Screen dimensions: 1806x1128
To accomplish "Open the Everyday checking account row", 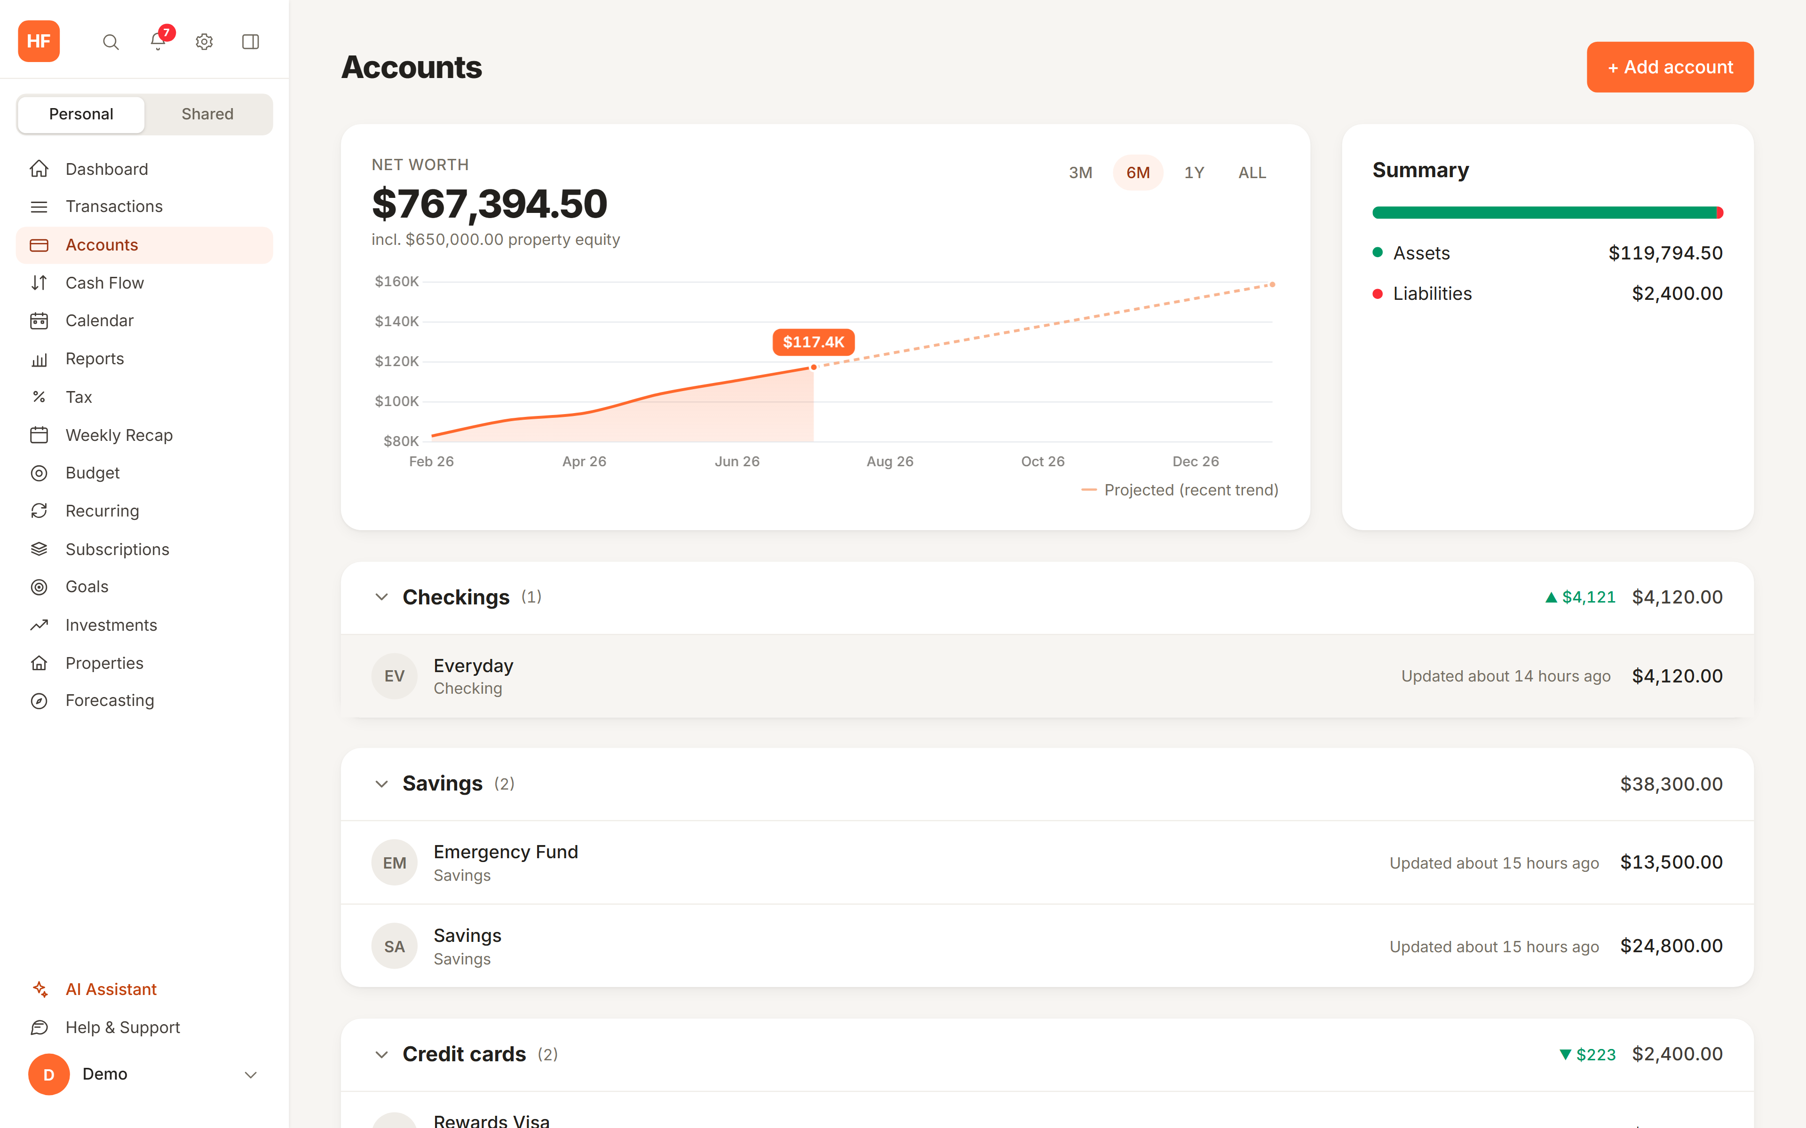I will [1047, 676].
